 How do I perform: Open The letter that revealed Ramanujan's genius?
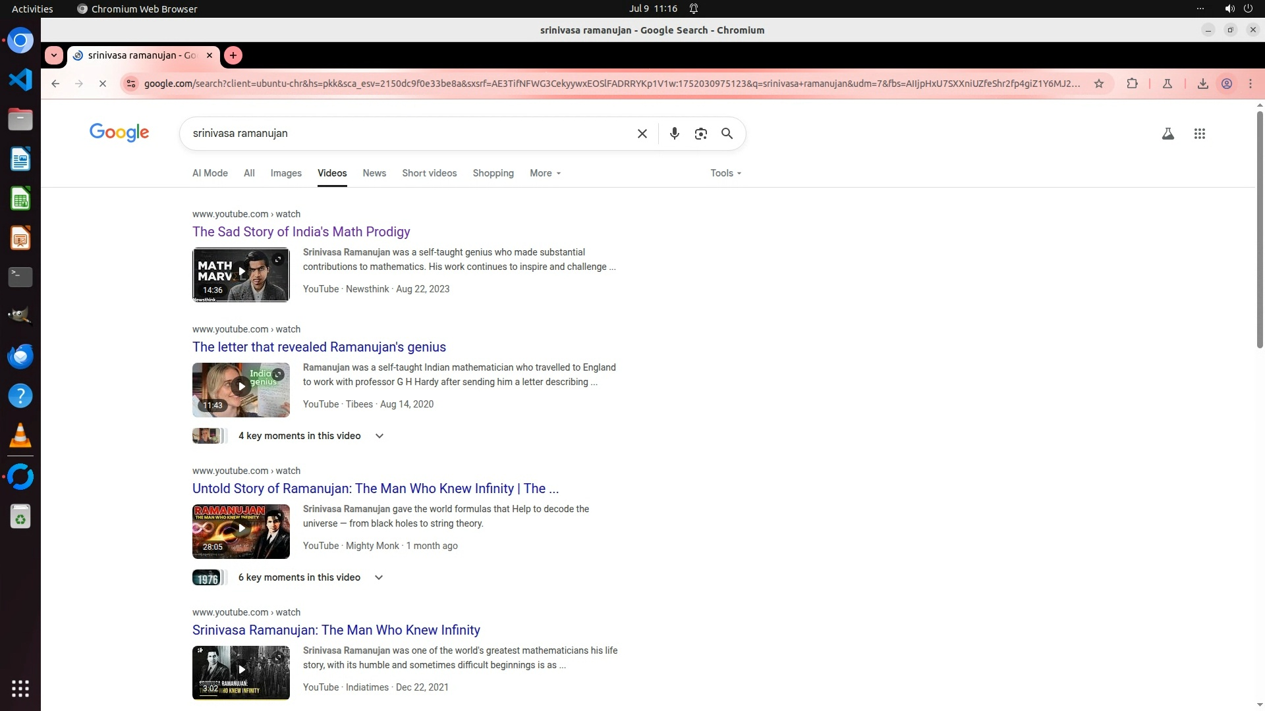pos(319,347)
